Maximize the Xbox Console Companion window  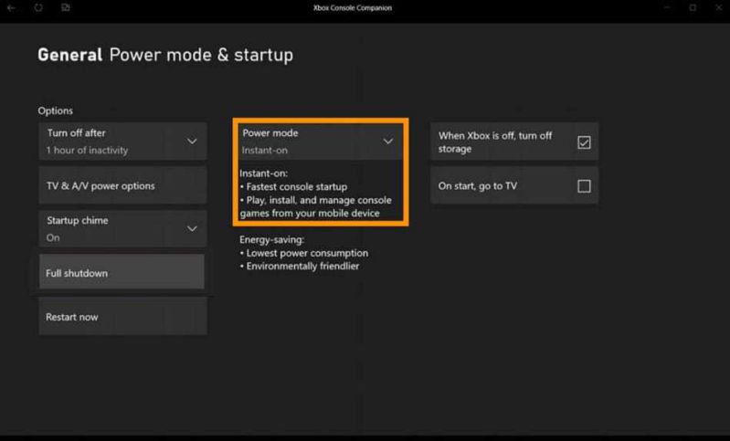693,7
